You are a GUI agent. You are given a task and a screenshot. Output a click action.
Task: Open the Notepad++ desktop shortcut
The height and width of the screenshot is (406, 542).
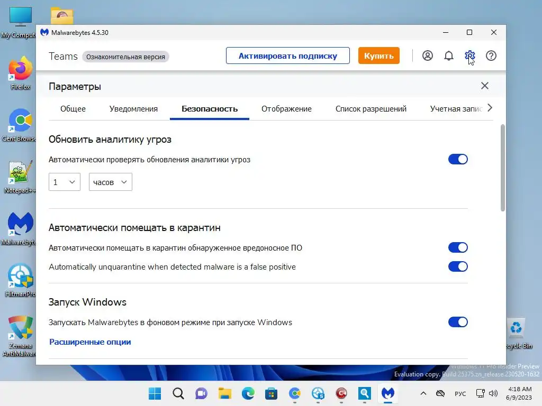tap(20, 177)
